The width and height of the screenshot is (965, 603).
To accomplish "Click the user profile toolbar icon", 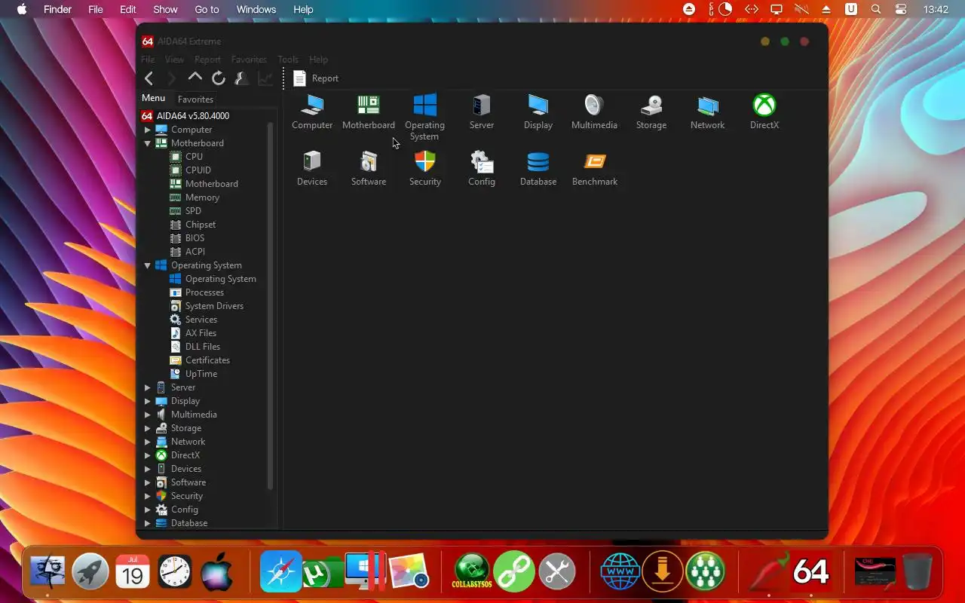I will click(242, 78).
